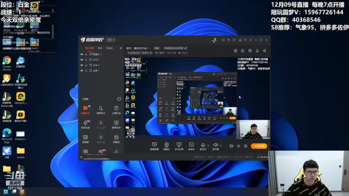Open the download-icon tool left of 弹幕秀

pyautogui.click(x=101, y=139)
